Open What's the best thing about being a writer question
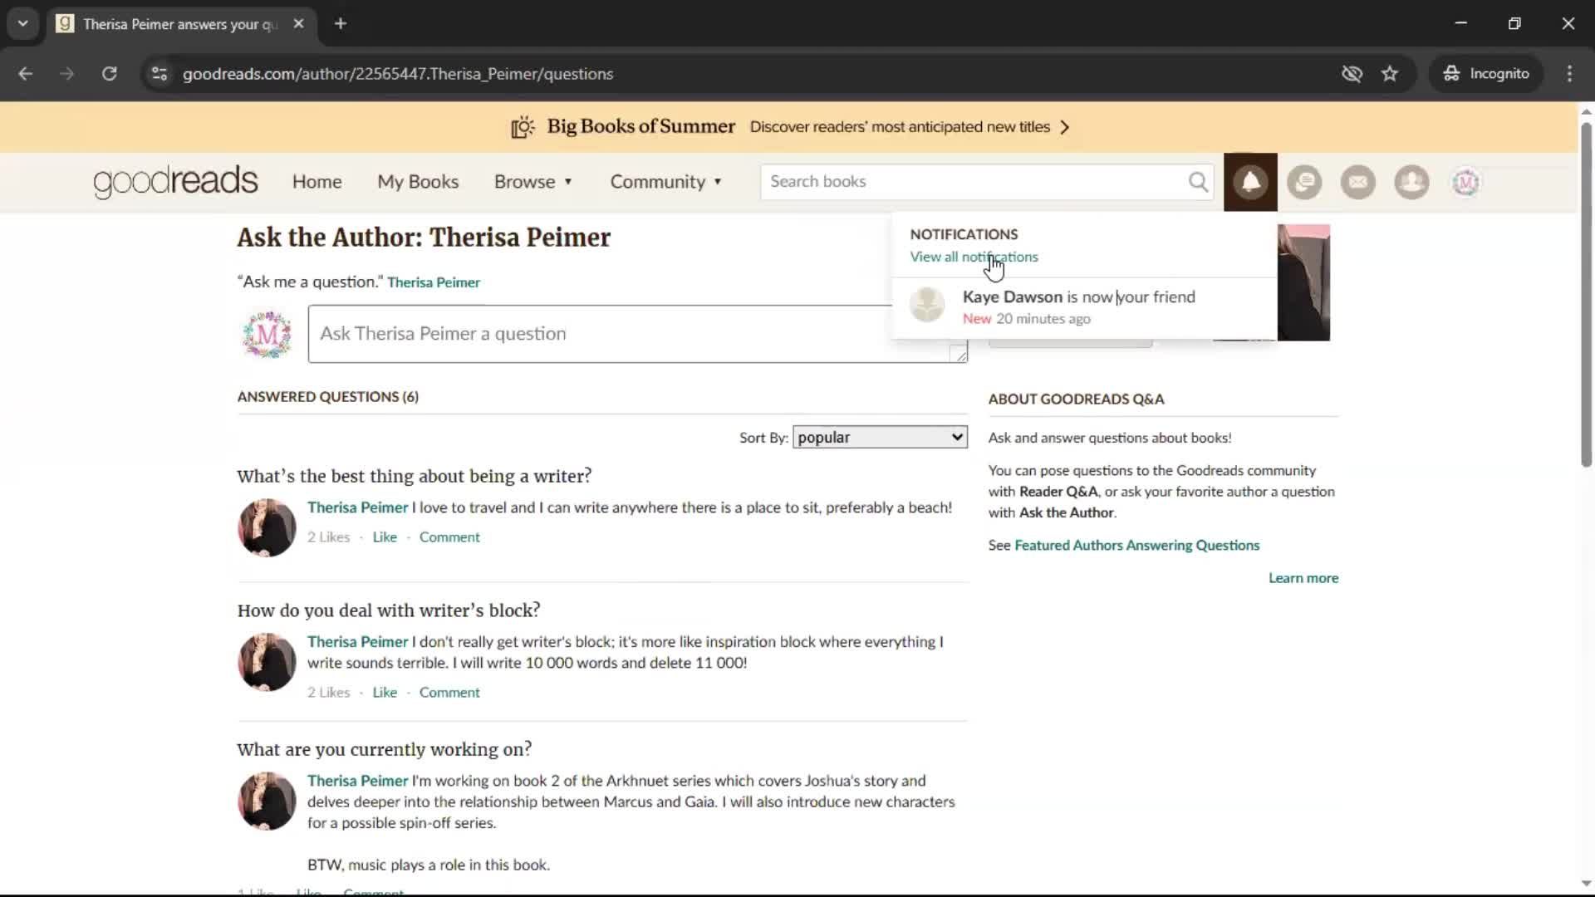The image size is (1595, 897). pos(414,476)
